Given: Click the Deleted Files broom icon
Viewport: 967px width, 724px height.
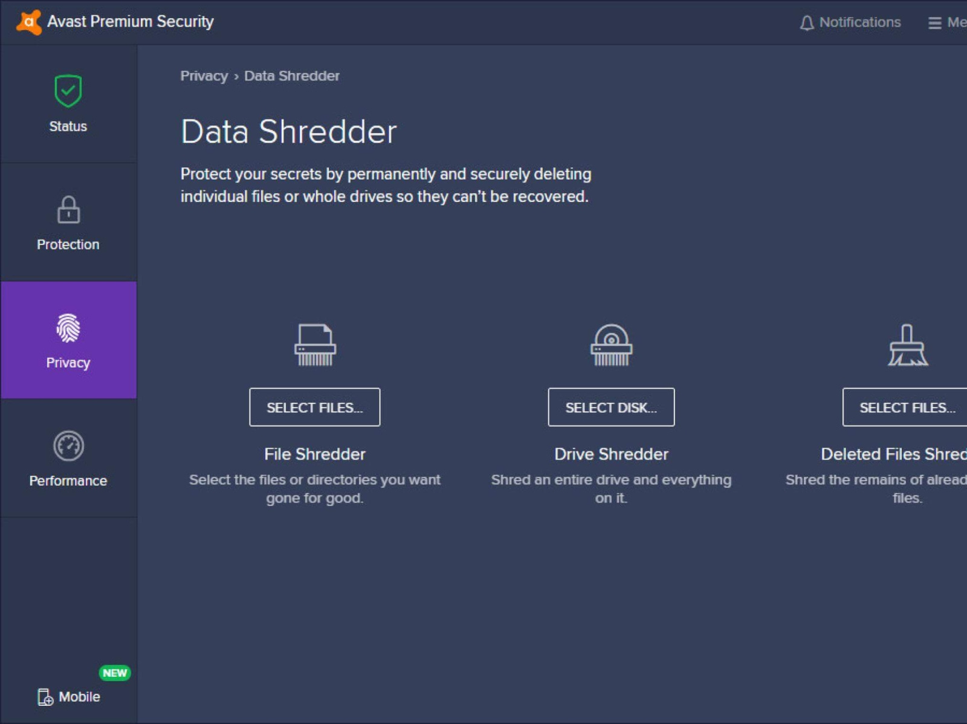Looking at the screenshot, I should [908, 345].
